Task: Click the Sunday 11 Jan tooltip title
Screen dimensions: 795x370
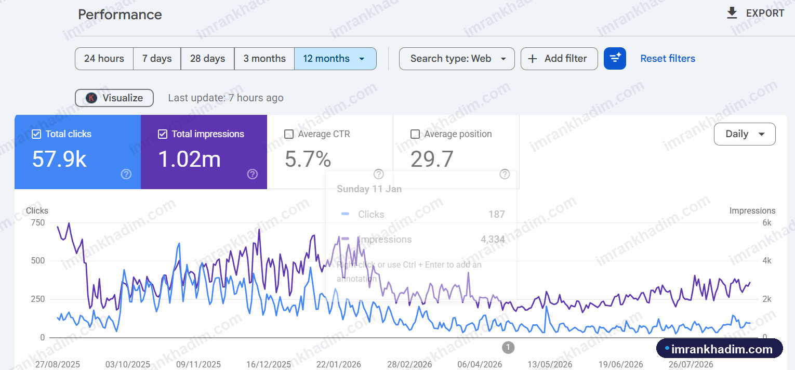Action: (369, 189)
